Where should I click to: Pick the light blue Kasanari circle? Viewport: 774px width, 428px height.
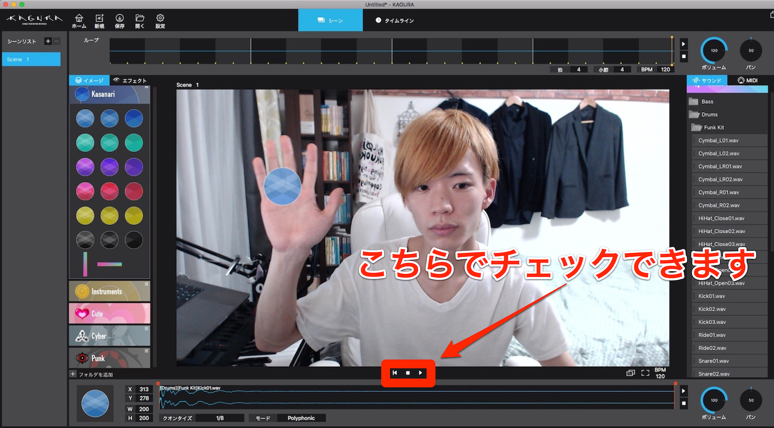(85, 118)
